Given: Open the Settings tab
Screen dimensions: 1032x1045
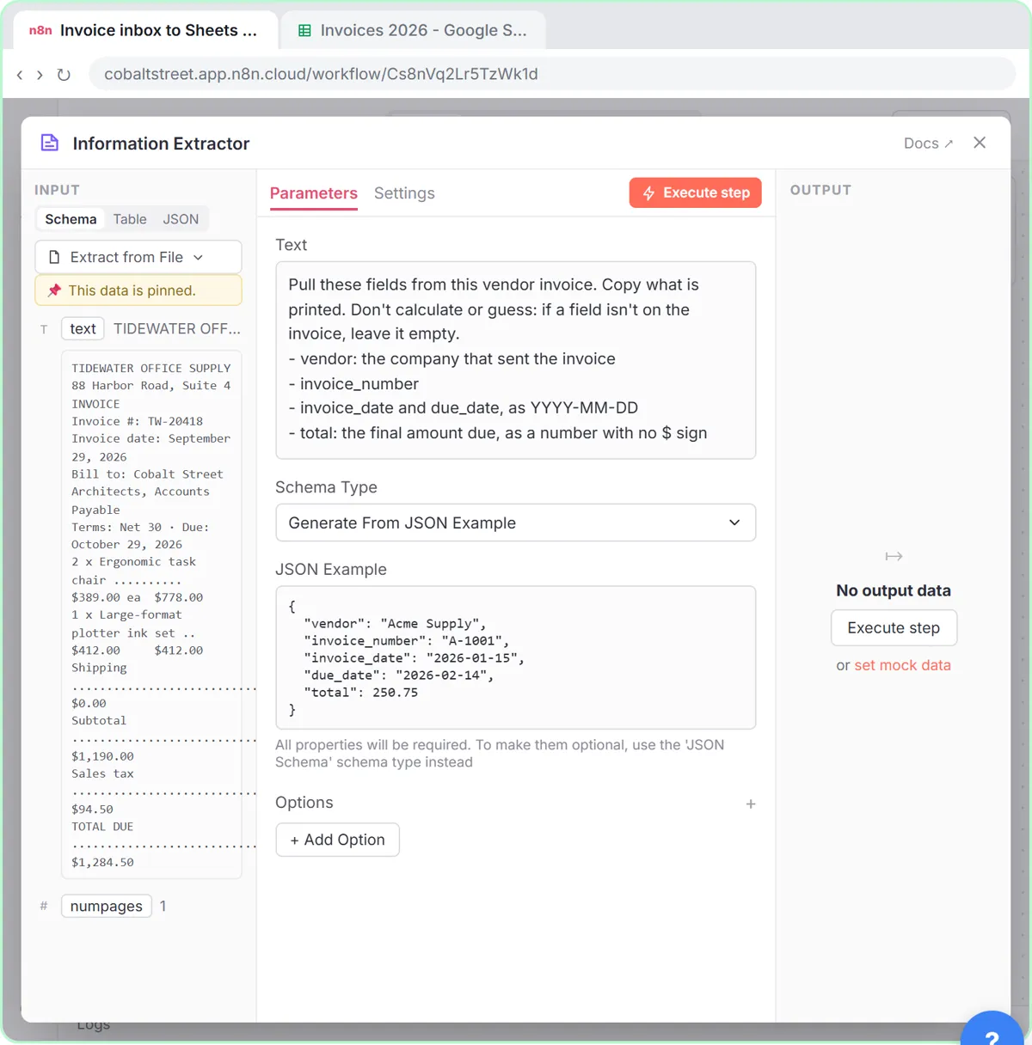Looking at the screenshot, I should [x=404, y=193].
